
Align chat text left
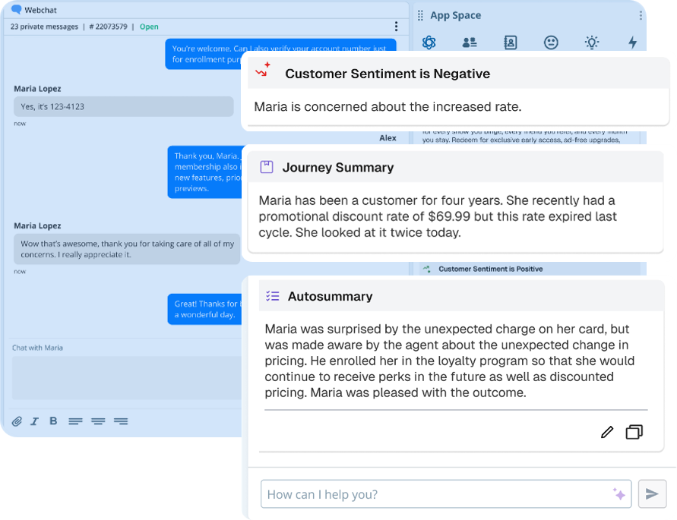(75, 421)
